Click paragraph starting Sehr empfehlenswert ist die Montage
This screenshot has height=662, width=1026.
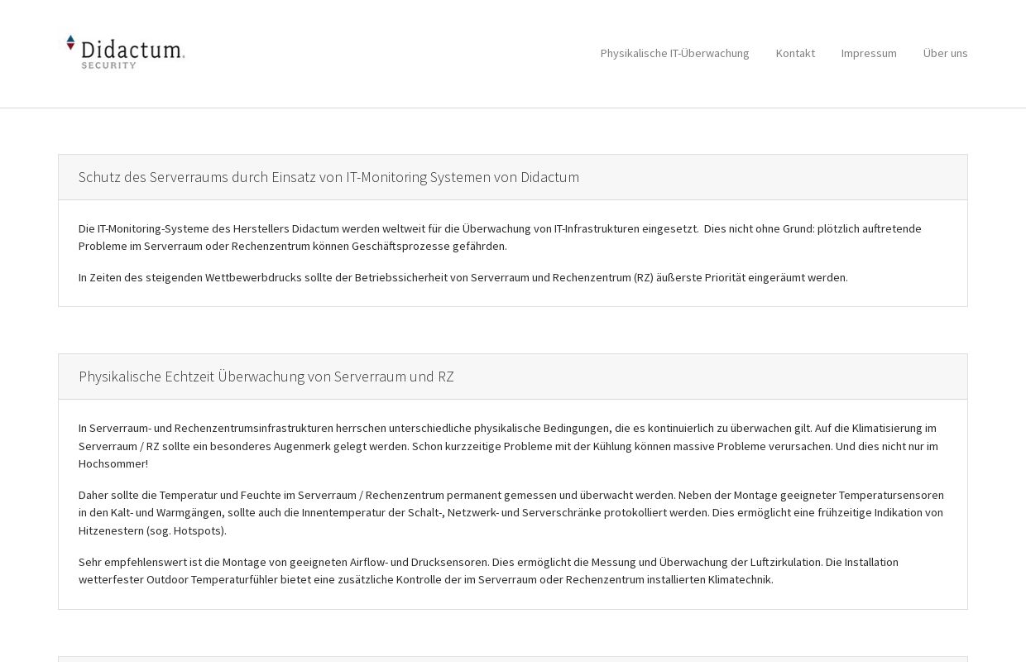(512, 570)
